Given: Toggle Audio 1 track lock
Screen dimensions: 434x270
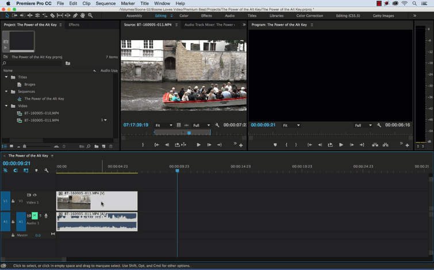Looking at the screenshot, I should [x=13, y=221].
